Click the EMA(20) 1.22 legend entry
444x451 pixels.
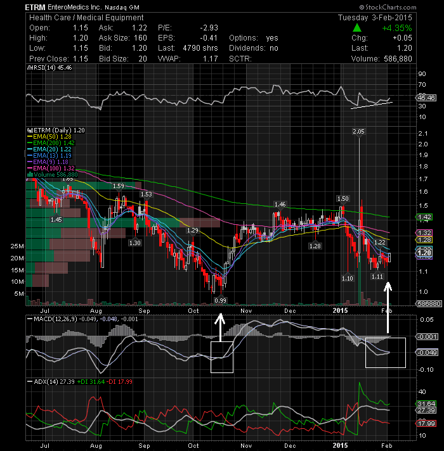52,149
